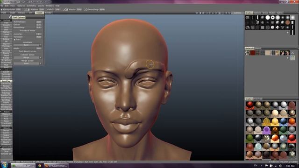Screen dimensions: 299x168
Task: Apply the purple shader sphere
Action: (266, 130)
